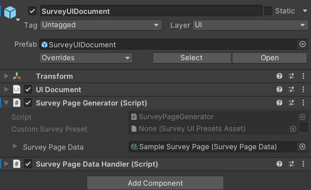Click the Layer label
311x190 pixels.
click(180, 25)
